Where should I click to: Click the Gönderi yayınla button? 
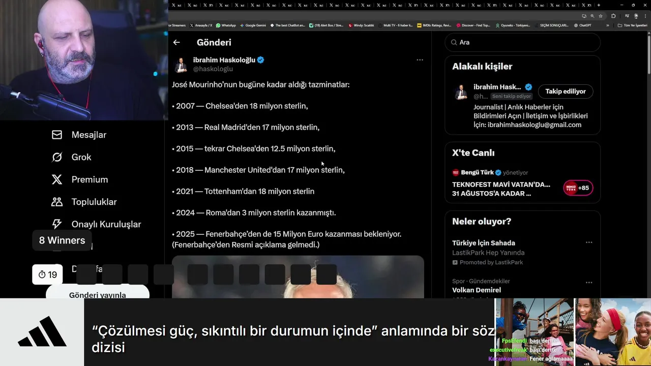tap(98, 293)
